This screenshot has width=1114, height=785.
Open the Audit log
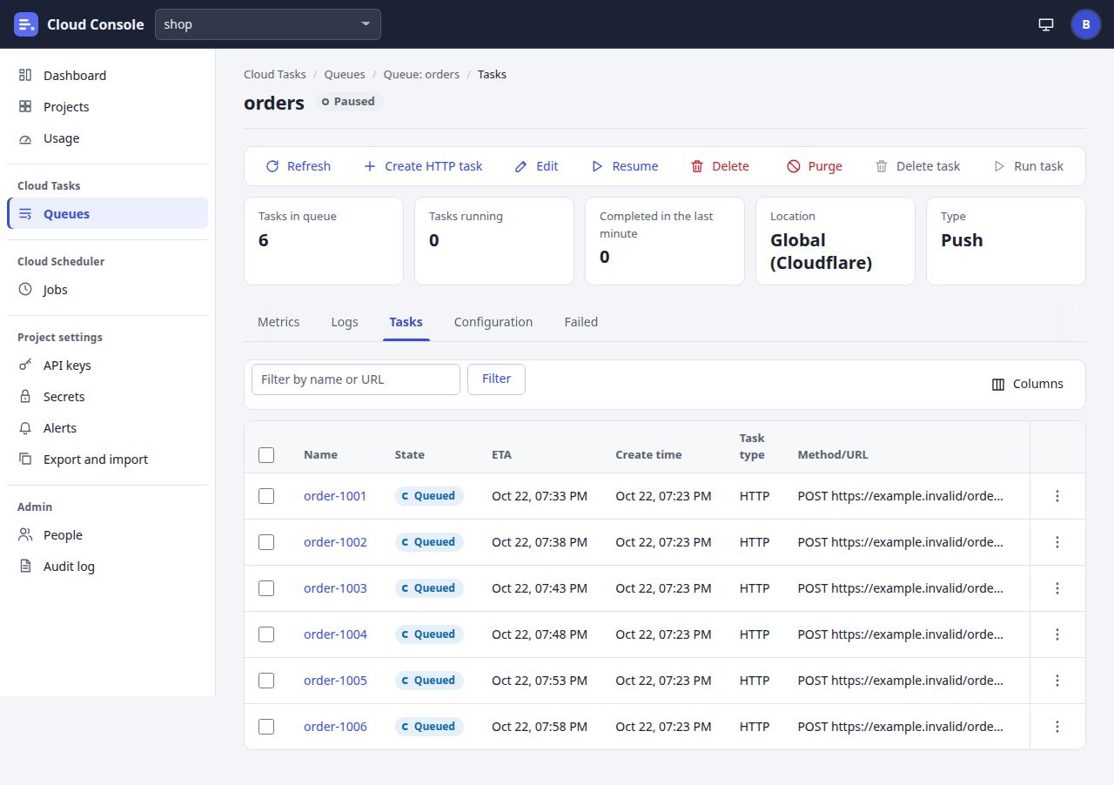(107, 567)
